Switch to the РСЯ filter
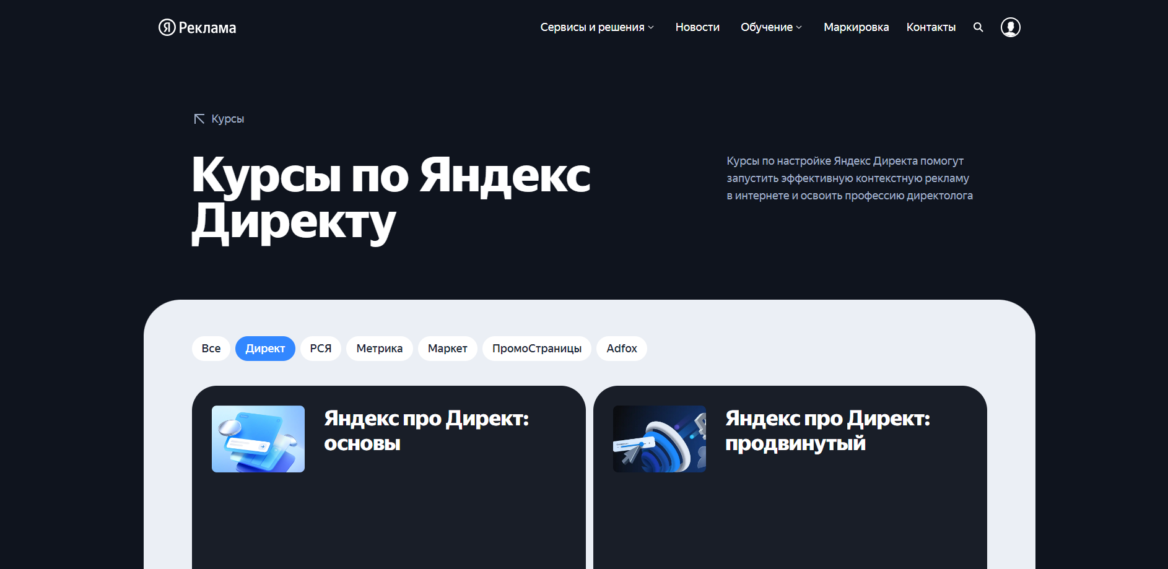1168x569 pixels. 321,349
